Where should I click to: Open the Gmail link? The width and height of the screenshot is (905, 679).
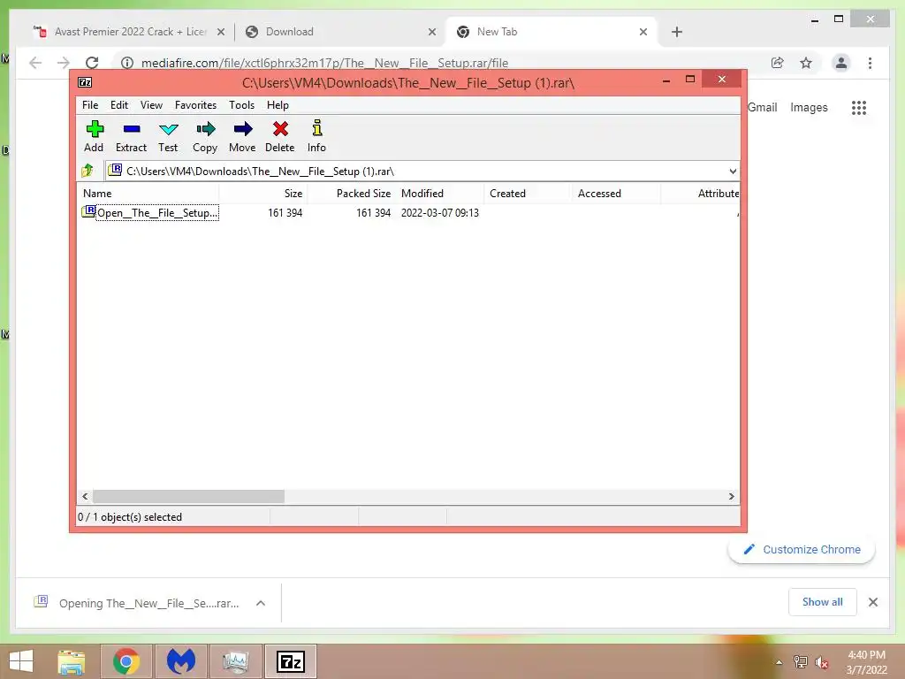click(762, 107)
